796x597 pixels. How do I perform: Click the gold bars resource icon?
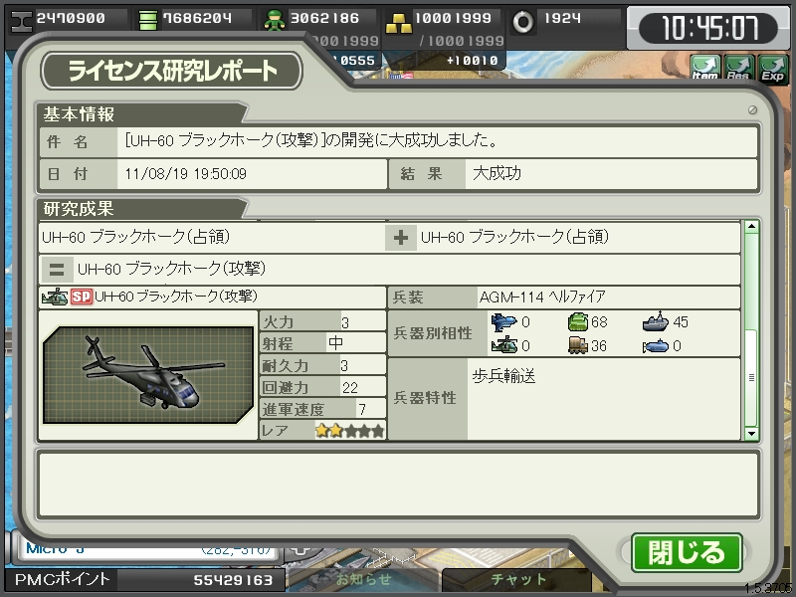[399, 23]
